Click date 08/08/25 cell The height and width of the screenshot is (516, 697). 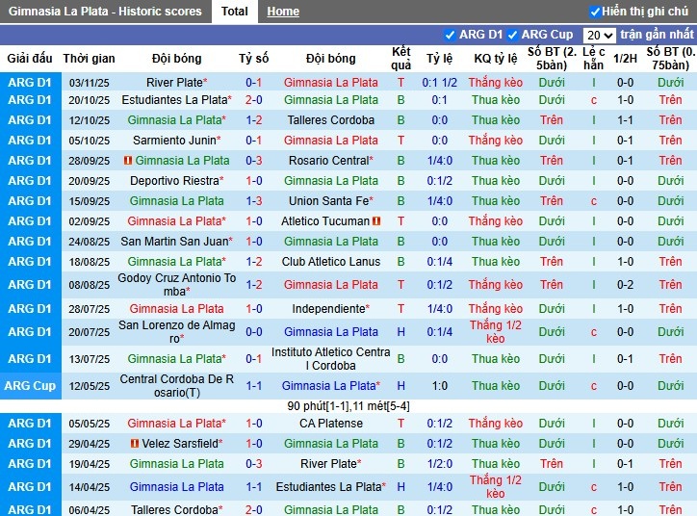[89, 285]
